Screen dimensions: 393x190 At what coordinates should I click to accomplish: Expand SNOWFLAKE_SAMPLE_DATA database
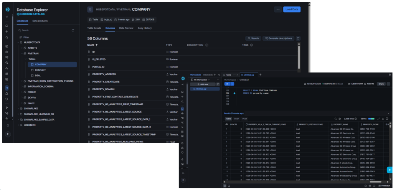(x=18, y=119)
